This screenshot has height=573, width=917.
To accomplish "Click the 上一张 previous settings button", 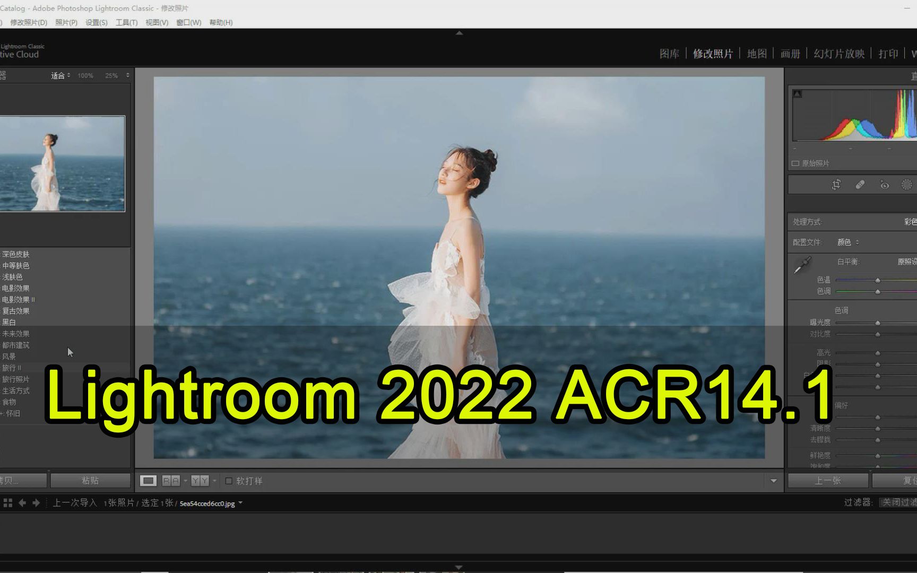I will 828,481.
